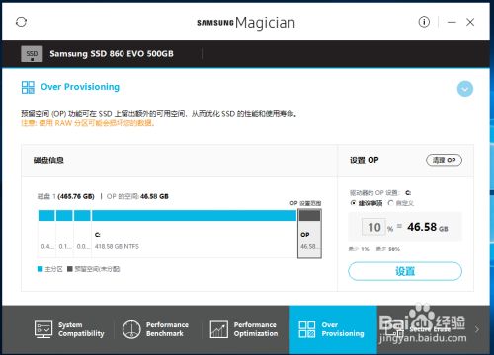Click the disk 1 (465.76 GB) label

(66, 196)
